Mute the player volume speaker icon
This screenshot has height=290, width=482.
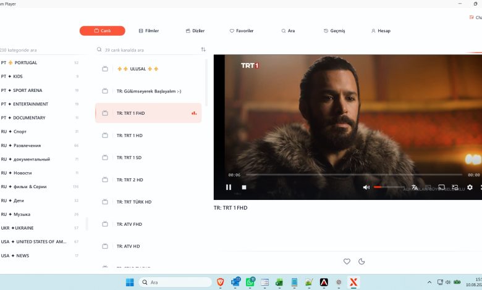point(366,187)
